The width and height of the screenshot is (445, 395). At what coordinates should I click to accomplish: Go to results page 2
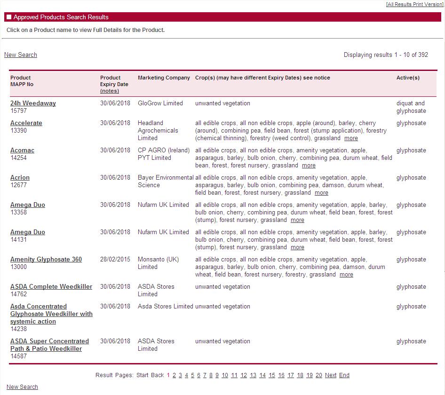click(174, 375)
